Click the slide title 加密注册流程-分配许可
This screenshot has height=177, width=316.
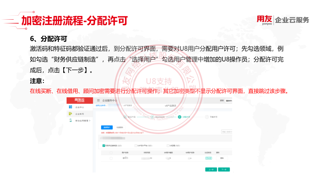point(75,21)
